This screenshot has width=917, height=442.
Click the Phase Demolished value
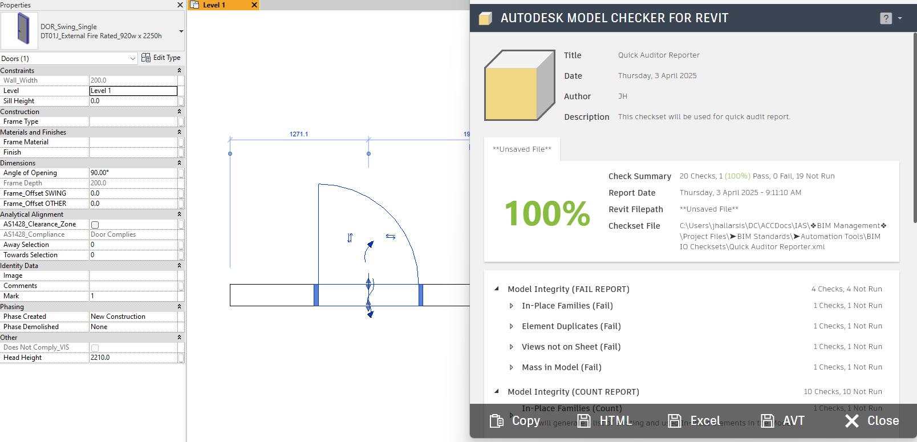pyautogui.click(x=133, y=327)
